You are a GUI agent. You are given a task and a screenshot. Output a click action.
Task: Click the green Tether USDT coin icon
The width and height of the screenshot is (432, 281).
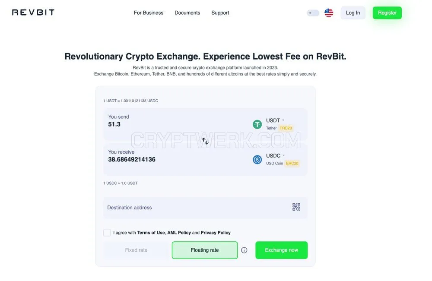pos(257,124)
